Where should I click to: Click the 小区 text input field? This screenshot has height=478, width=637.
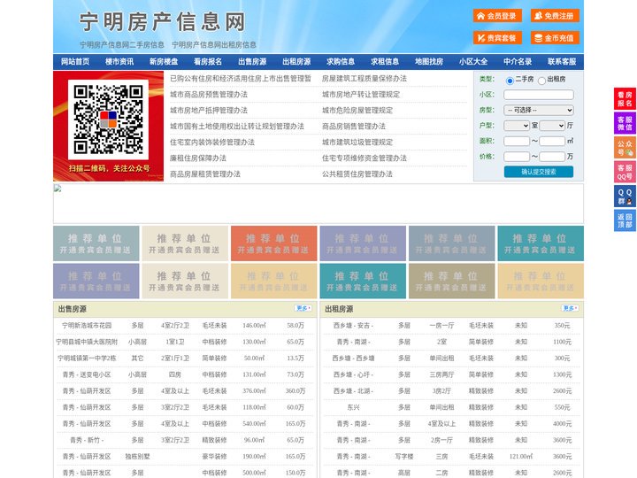coord(539,95)
